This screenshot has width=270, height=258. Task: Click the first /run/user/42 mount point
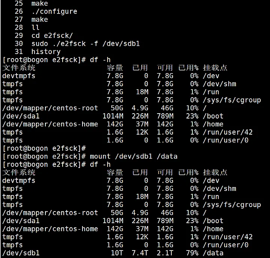(x=228, y=132)
